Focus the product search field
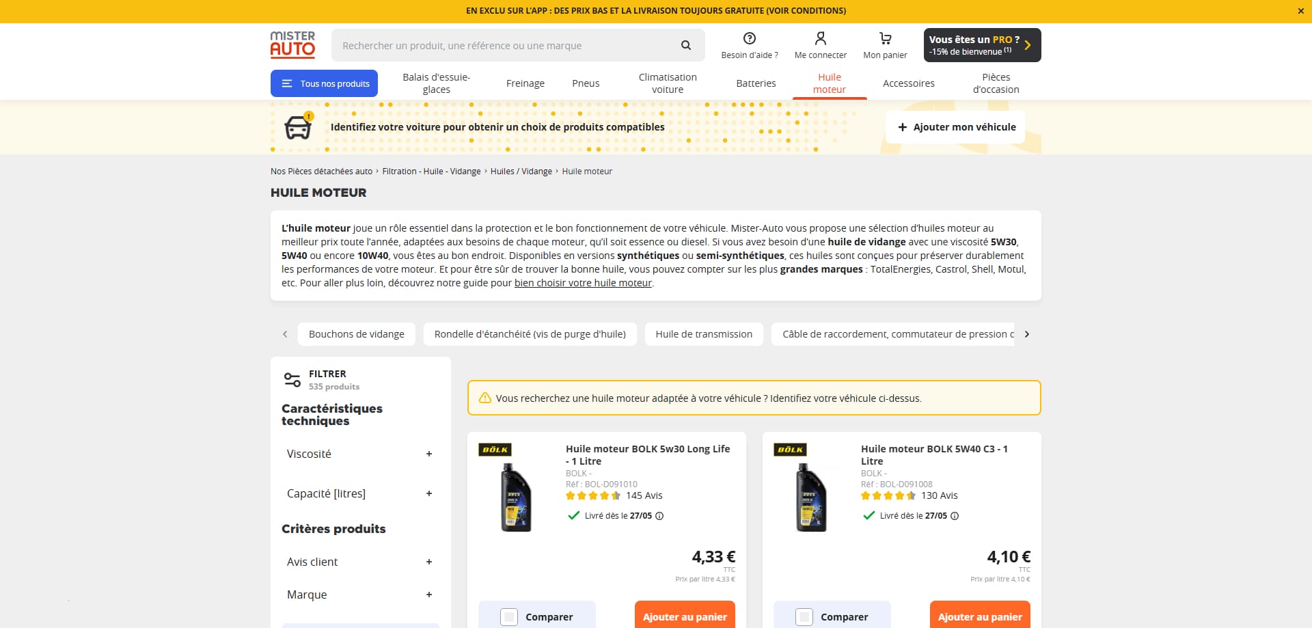 (506, 46)
